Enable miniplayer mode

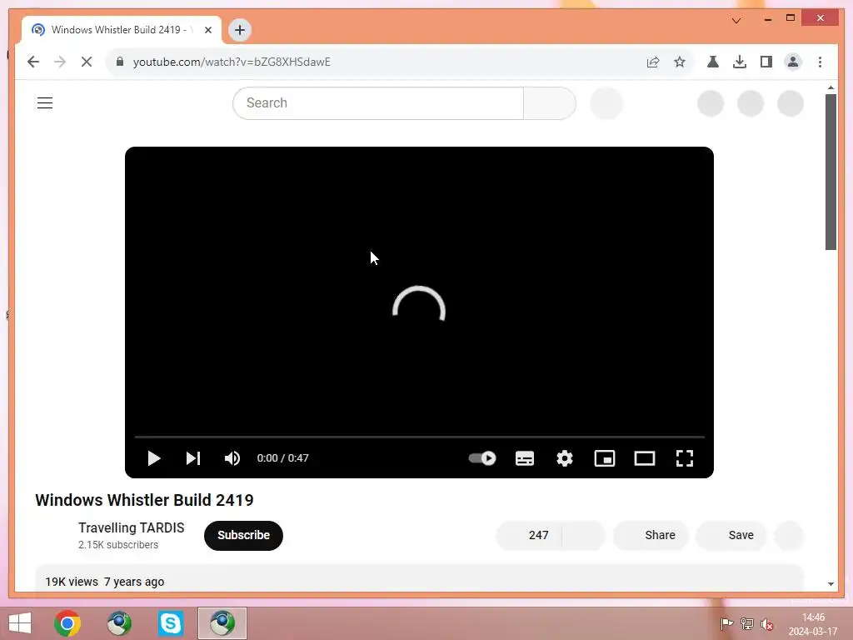(605, 458)
